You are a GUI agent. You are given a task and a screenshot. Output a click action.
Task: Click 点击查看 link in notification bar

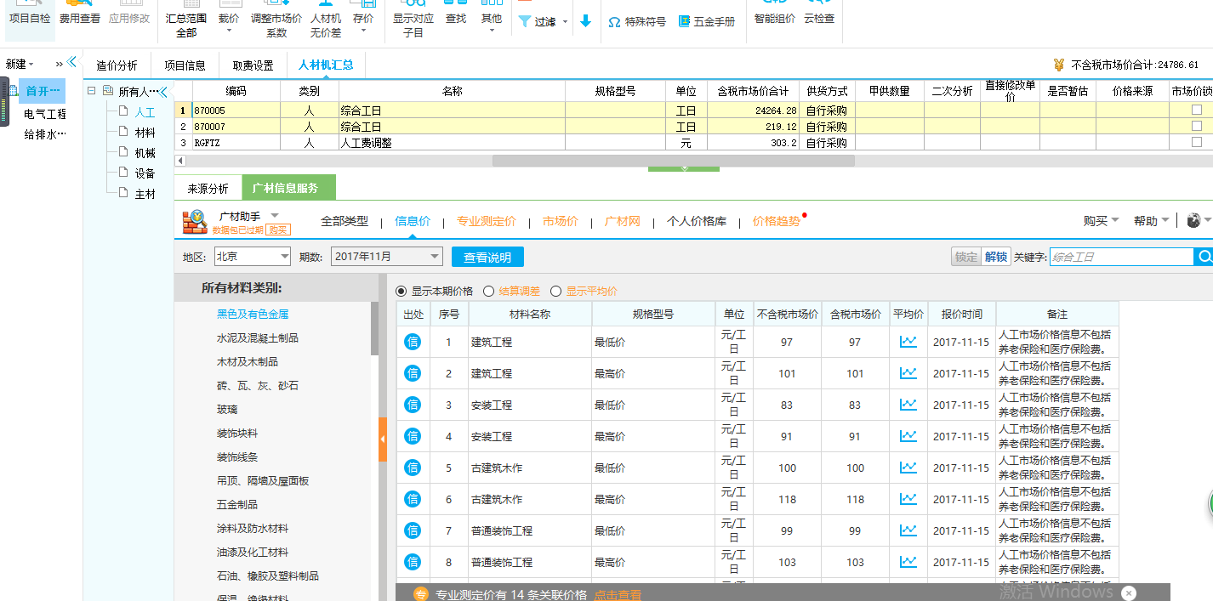click(617, 595)
